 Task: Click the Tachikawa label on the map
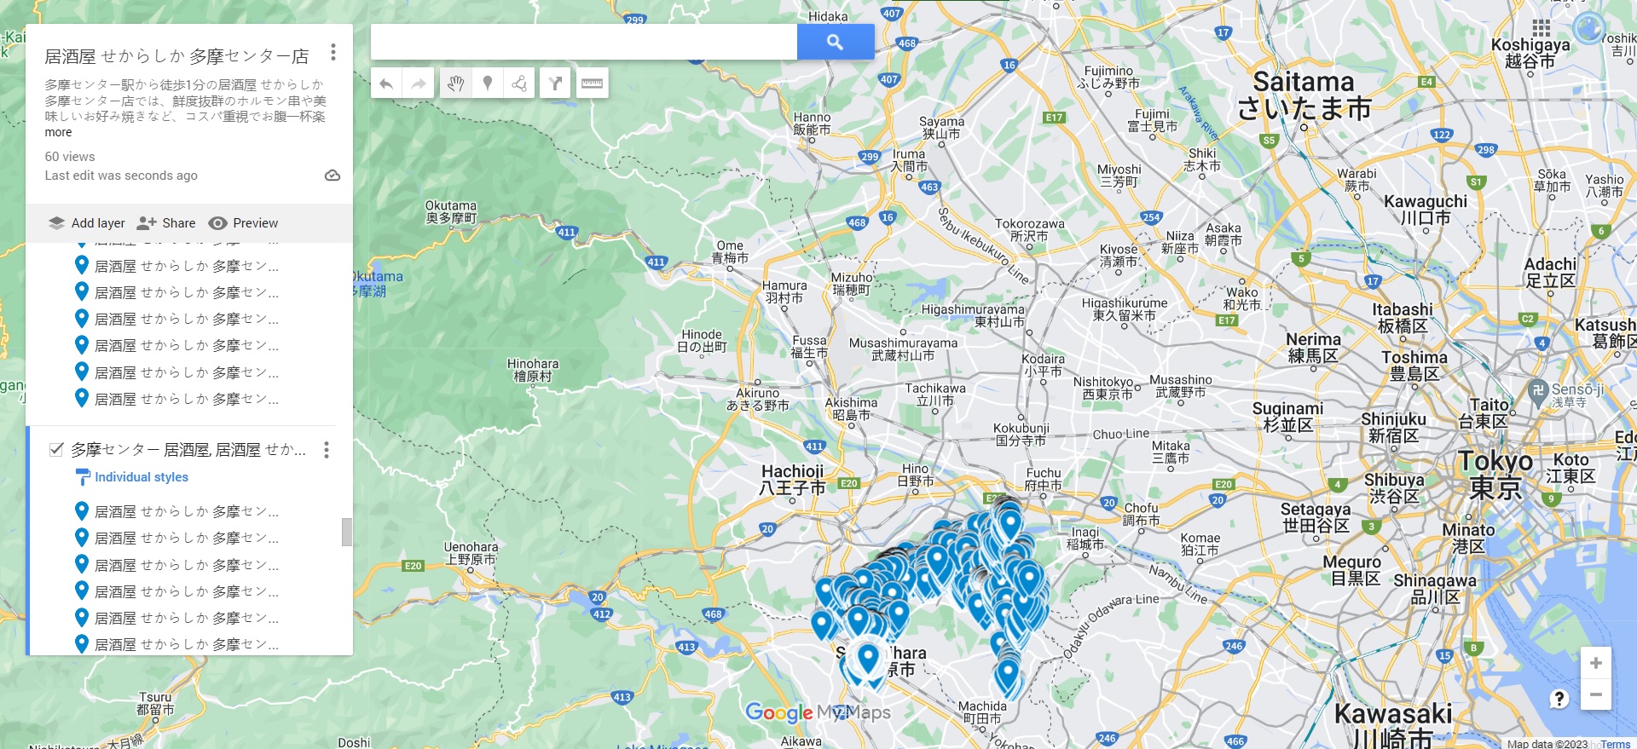point(935,394)
